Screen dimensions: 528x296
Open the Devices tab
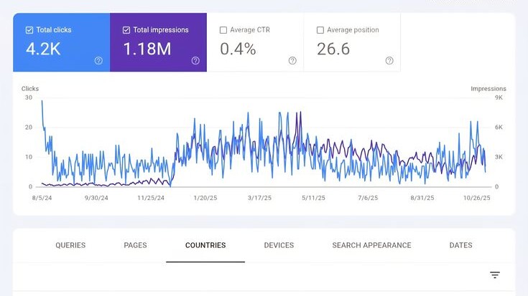click(x=279, y=245)
